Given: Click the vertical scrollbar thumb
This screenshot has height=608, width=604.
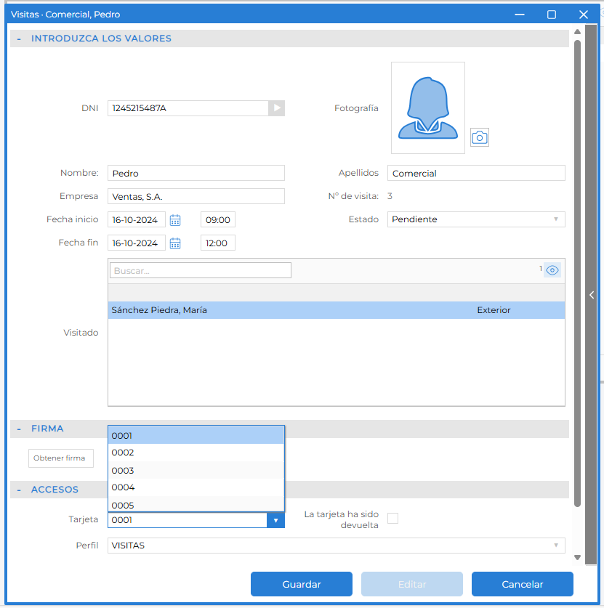Looking at the screenshot, I should [577, 273].
